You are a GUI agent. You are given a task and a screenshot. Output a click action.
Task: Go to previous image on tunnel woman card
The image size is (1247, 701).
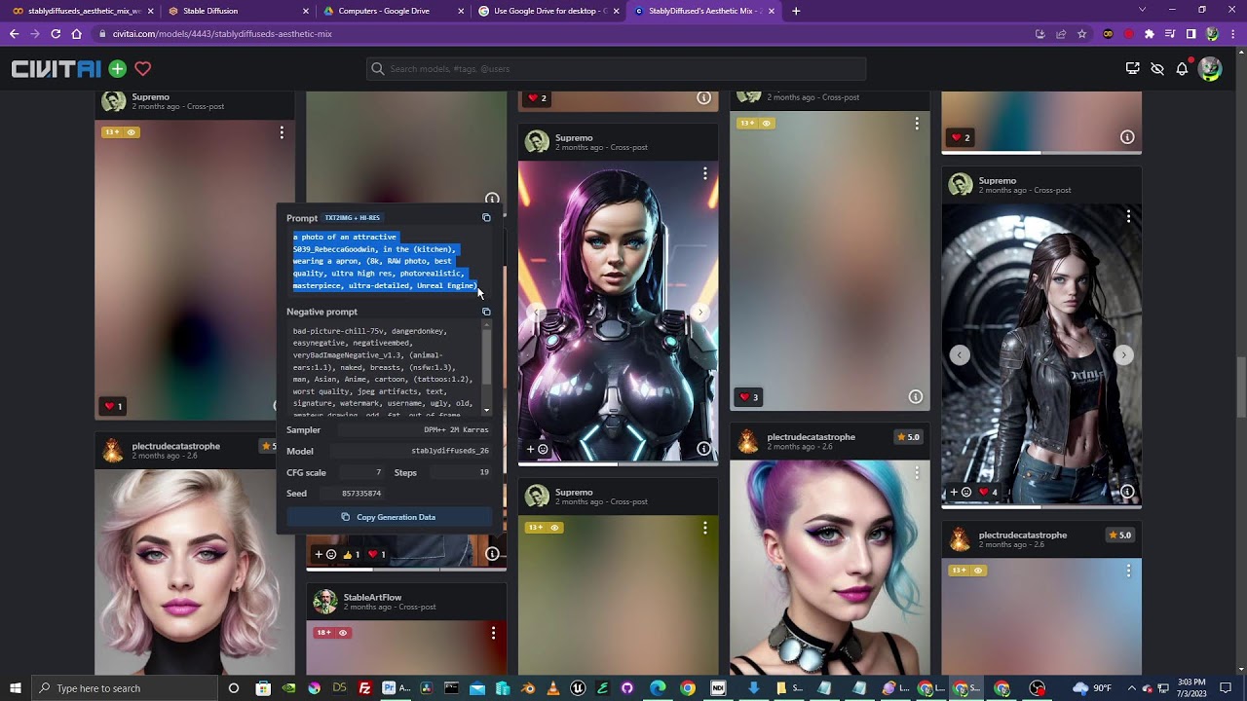(x=960, y=354)
